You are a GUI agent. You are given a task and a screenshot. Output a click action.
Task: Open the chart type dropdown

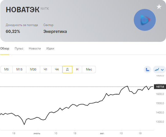click(159, 69)
